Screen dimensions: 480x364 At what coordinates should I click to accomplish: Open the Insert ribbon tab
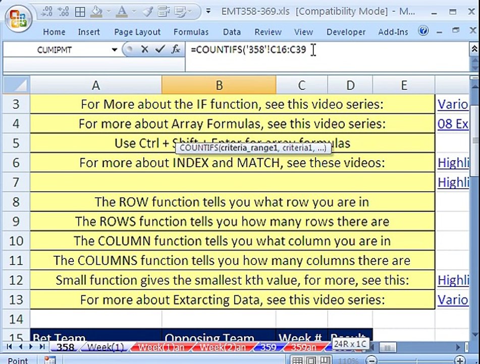89,32
